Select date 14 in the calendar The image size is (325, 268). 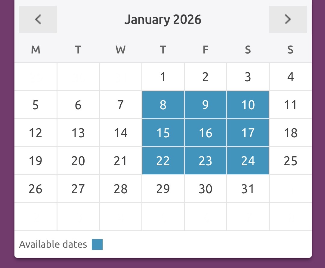(121, 133)
